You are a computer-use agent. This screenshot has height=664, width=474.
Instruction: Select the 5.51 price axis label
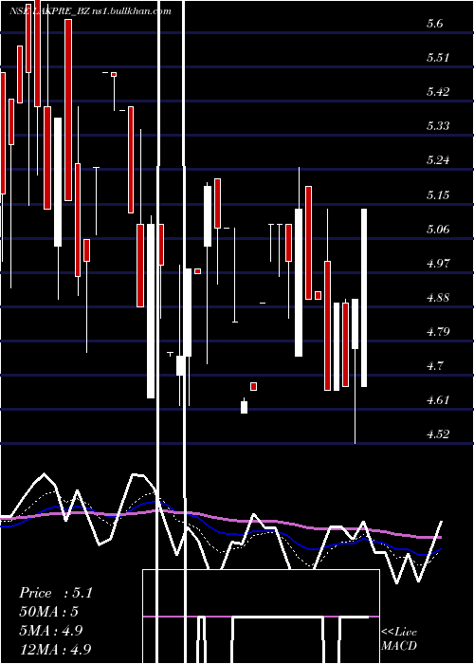pos(438,58)
